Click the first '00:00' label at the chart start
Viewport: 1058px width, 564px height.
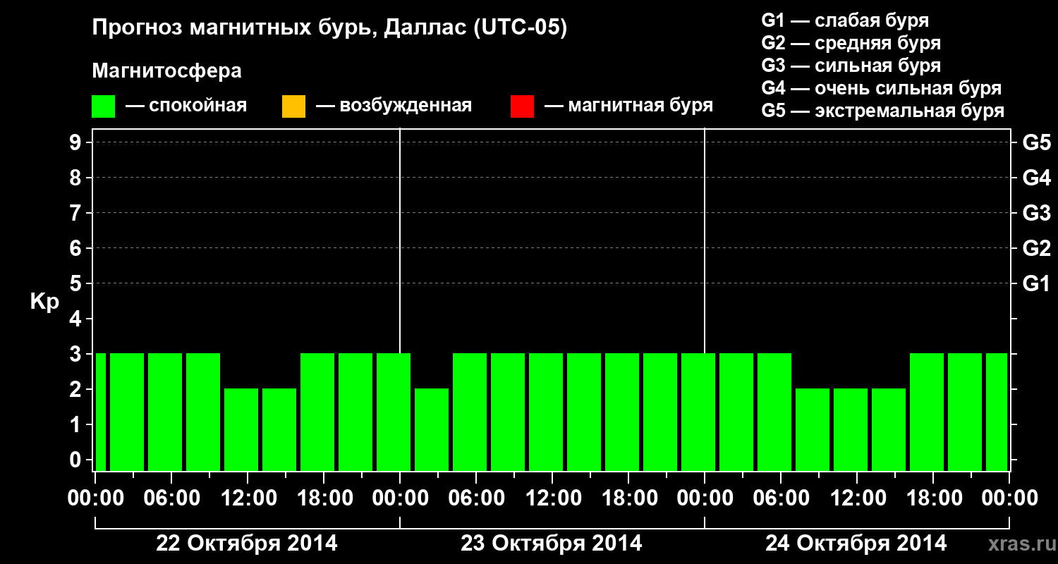95,498
